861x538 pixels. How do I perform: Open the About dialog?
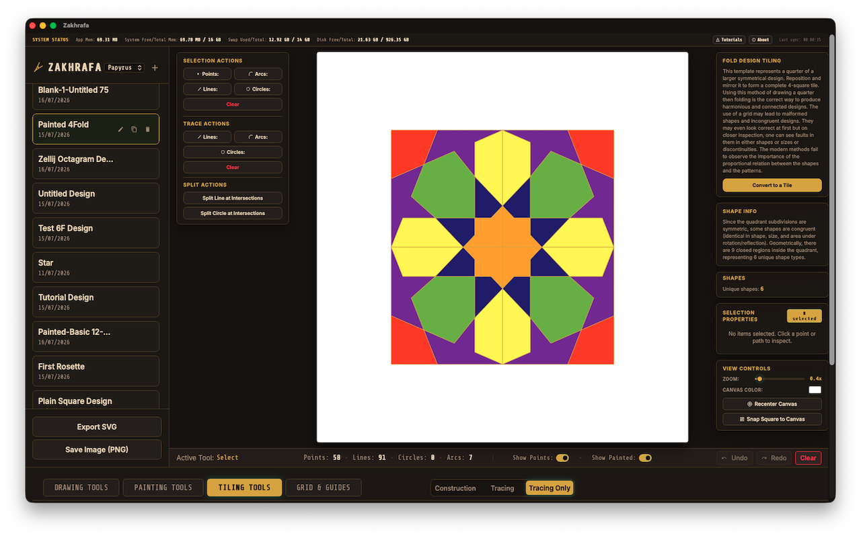click(760, 40)
